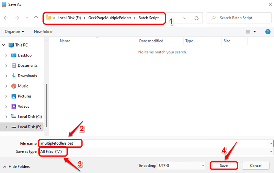Click the Save button

tap(224, 165)
